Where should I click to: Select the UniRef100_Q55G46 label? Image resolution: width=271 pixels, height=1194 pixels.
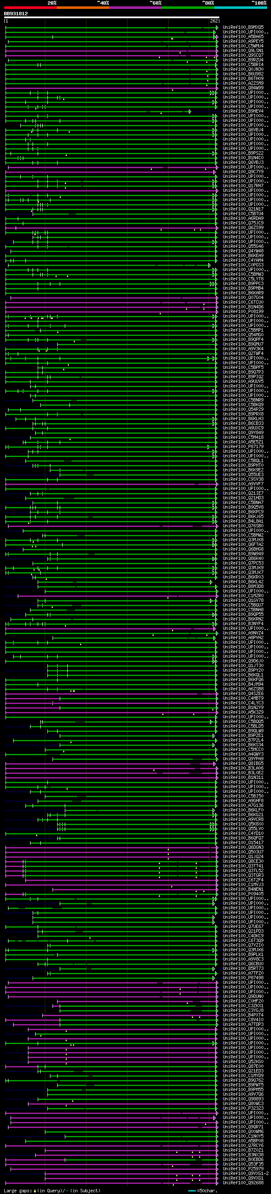point(243,246)
